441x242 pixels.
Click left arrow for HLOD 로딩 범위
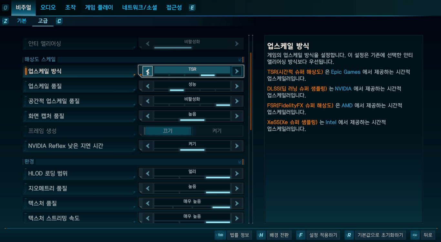click(x=148, y=173)
